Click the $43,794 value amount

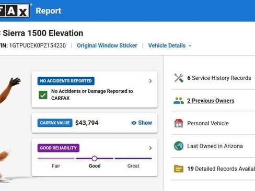coord(87,123)
